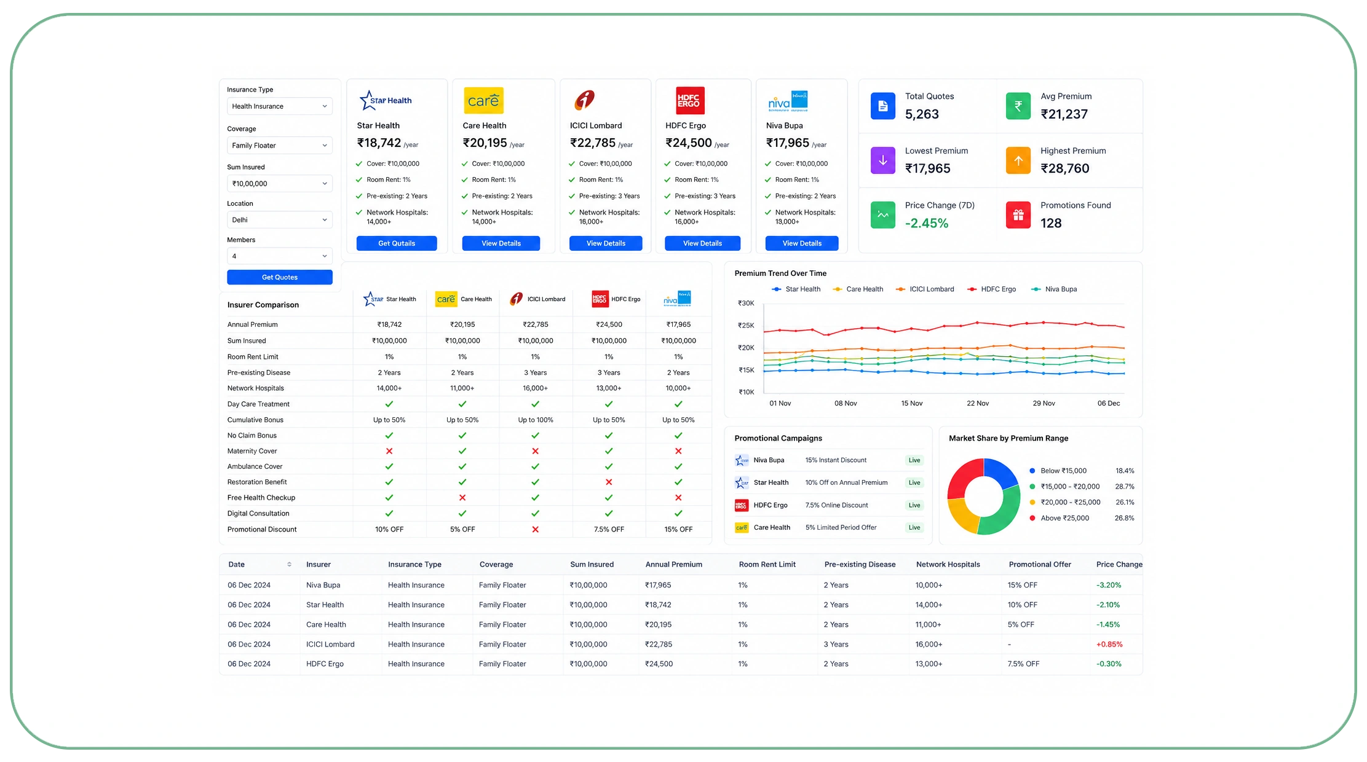Sort table by Coverage column
The width and height of the screenshot is (1367, 762).
coord(496,565)
